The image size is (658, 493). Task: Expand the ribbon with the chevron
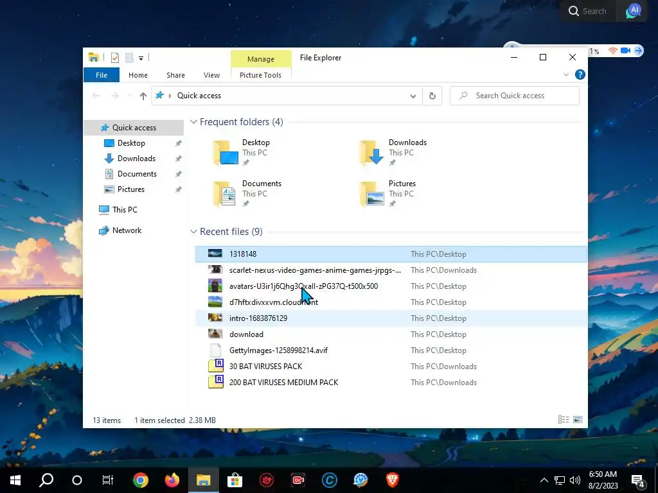(565, 74)
